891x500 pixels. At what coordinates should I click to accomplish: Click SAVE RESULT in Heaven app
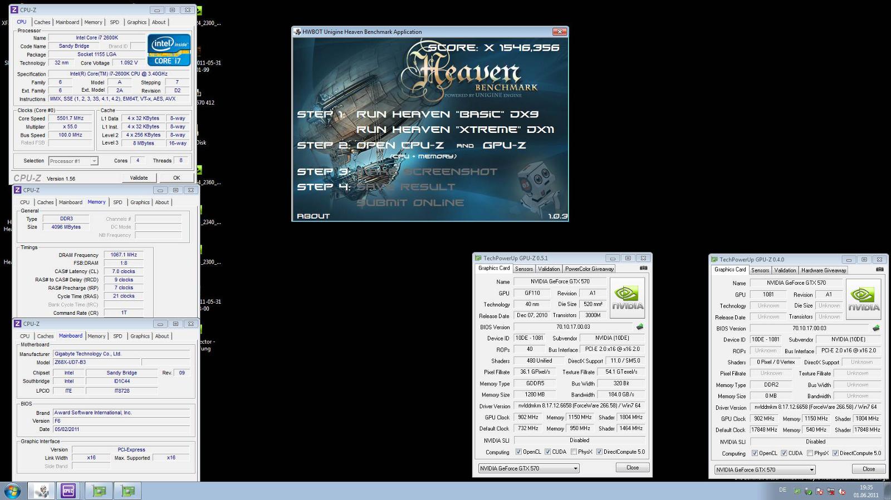[406, 187]
